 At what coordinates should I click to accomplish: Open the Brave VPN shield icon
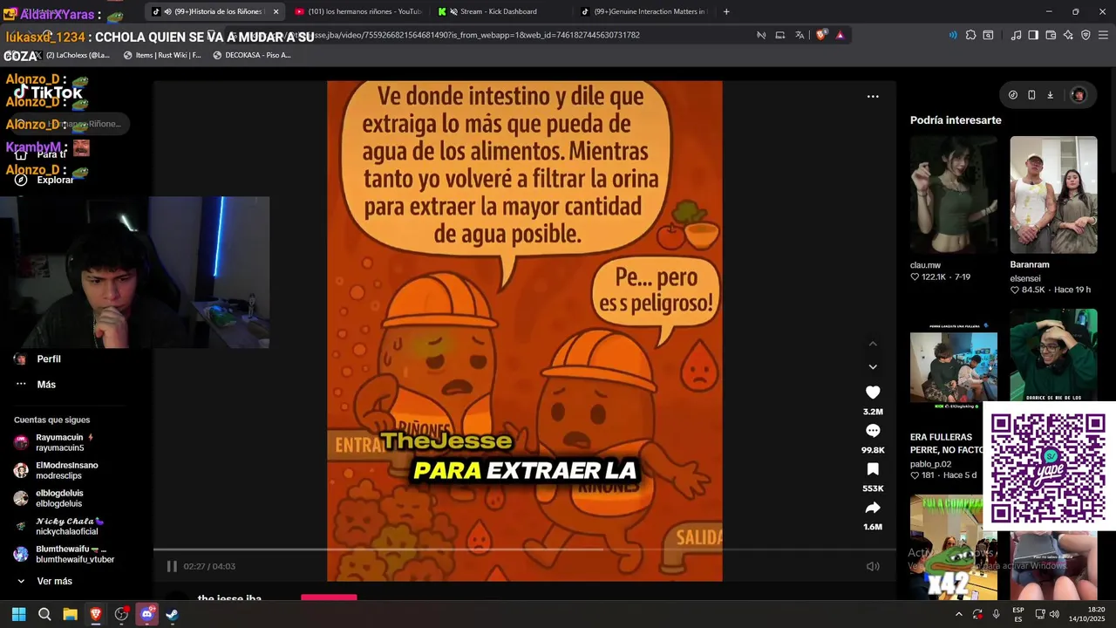coord(1085,35)
